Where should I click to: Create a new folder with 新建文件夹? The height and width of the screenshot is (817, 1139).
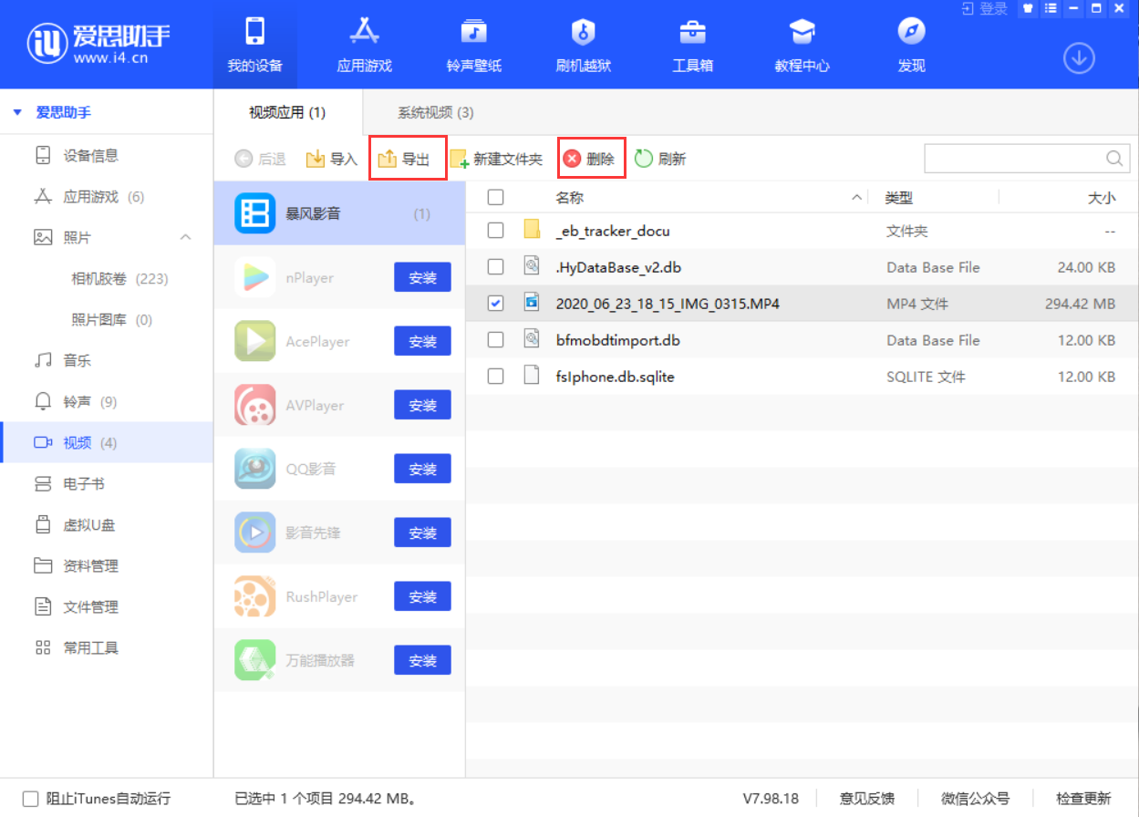pos(496,159)
